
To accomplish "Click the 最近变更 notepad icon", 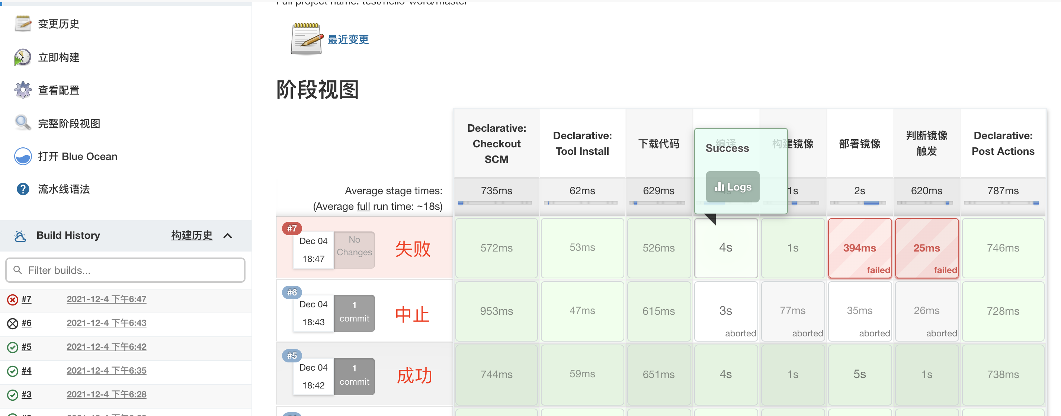I will pos(306,39).
